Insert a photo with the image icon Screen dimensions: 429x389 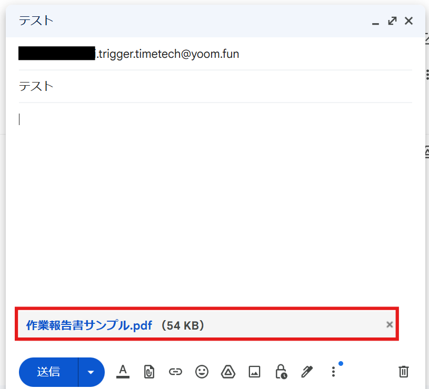click(254, 372)
